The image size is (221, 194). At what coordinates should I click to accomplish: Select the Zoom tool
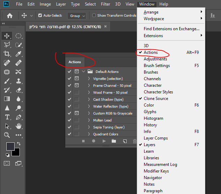click(x=7, y=135)
